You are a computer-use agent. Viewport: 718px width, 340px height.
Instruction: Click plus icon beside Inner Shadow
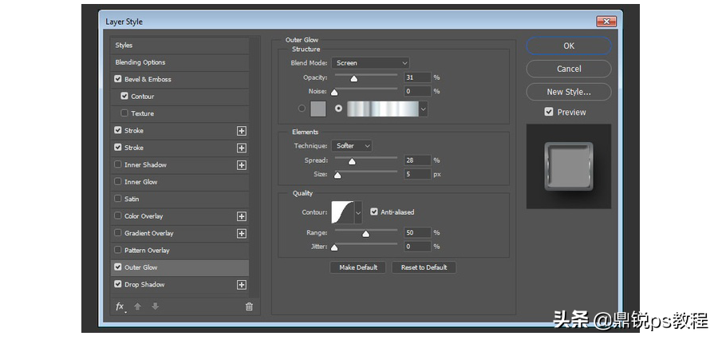coord(242,165)
